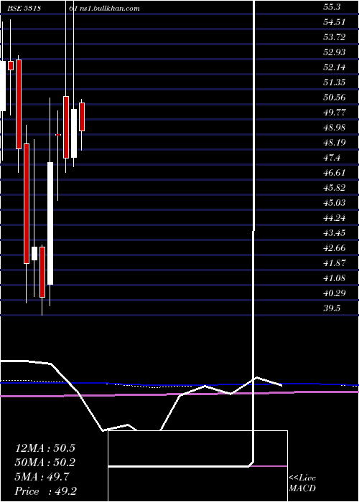Image resolution: width=359 pixels, height=502 pixels.
Task: Click the 47.4 price axis label
Action: (332, 158)
